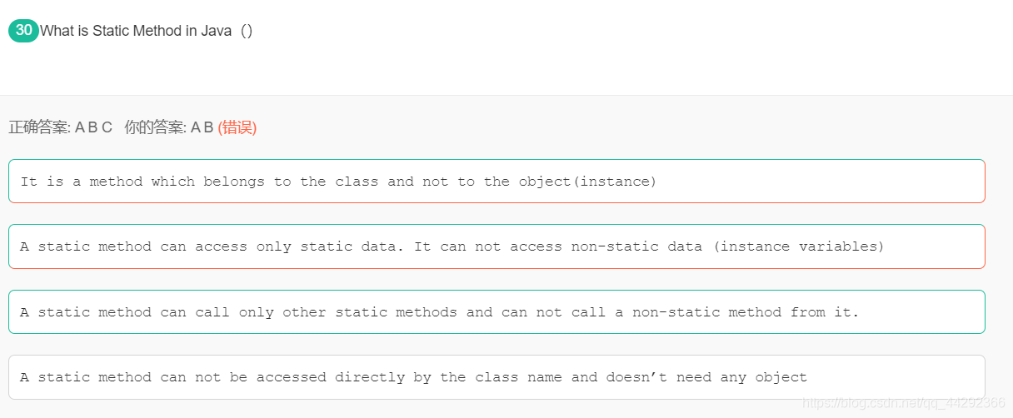Click the letter C in the correct answer
The width and height of the screenshot is (1013, 418).
click(x=107, y=127)
